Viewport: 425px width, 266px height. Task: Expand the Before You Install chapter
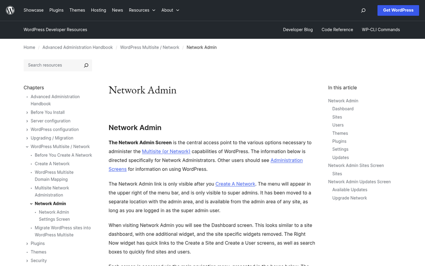[x=27, y=112]
